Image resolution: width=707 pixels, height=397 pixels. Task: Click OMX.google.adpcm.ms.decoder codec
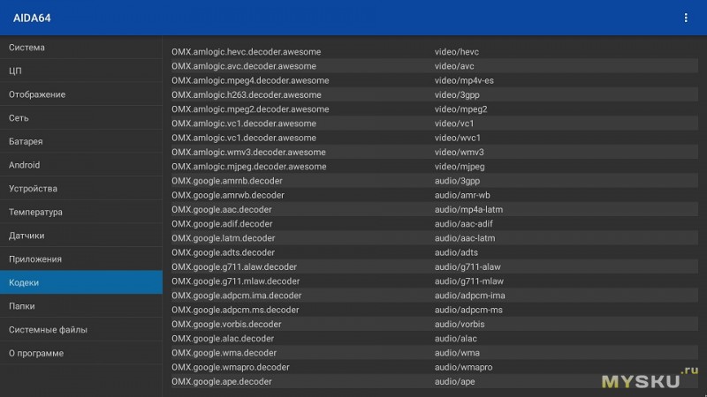coord(434,310)
